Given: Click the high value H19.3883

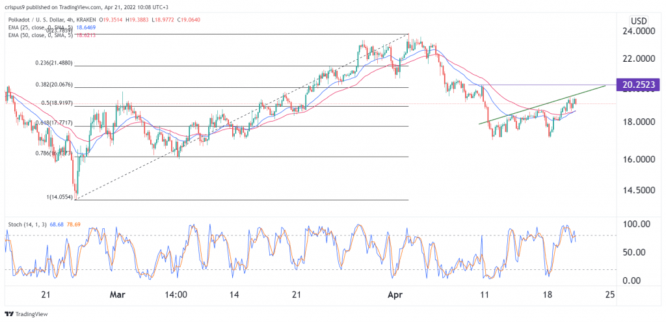Looking at the screenshot, I should click(x=139, y=20).
